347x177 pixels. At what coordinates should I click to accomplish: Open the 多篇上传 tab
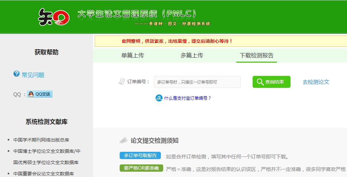192,55
